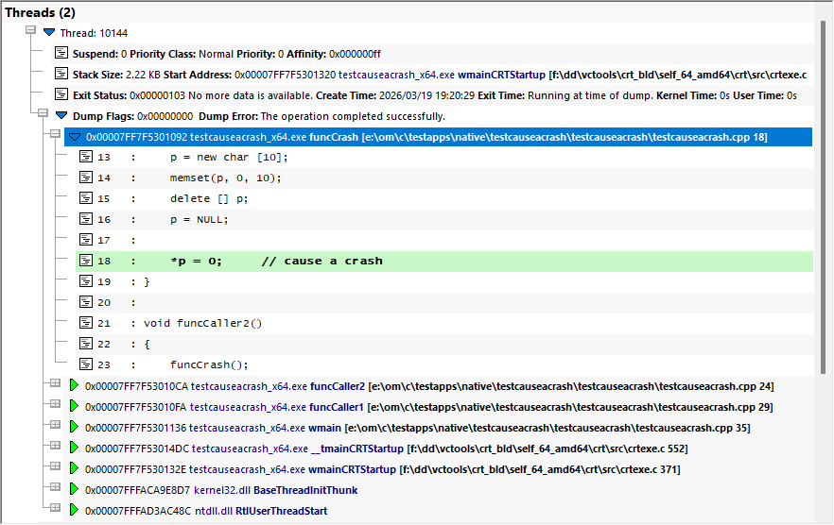The width and height of the screenshot is (834, 525).
Task: Select the highlighted funcCrash frame row
Action: 439,137
